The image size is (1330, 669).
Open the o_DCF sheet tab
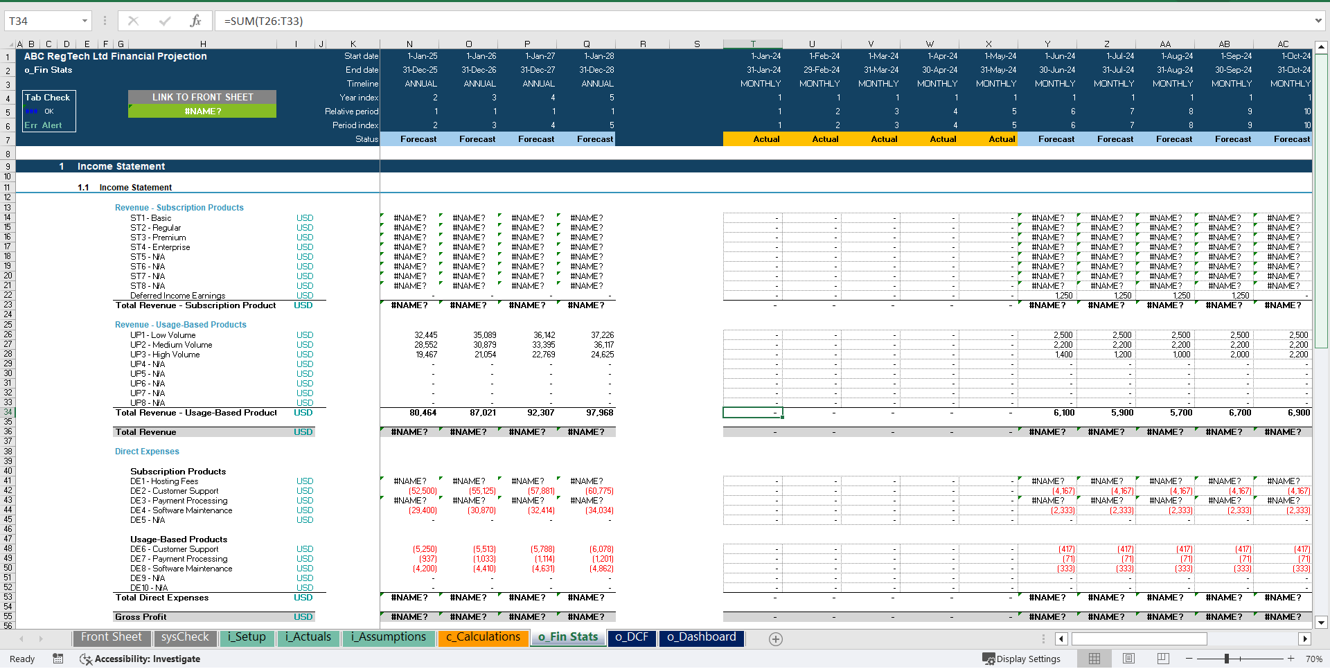pos(632,637)
